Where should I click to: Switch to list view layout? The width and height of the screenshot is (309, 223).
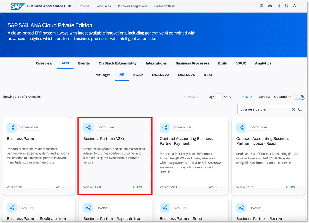coord(296,97)
